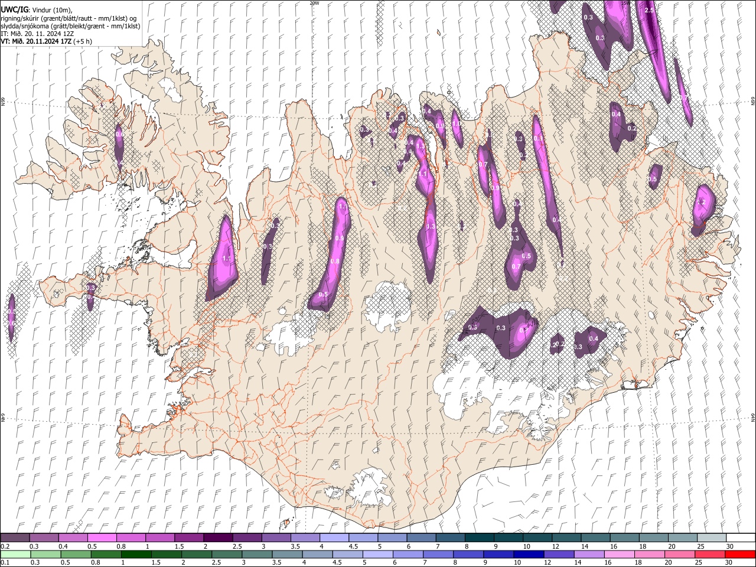Select the dark teal 8 swatch in the top legend
This screenshot has height=567, width=756.
[479, 537]
